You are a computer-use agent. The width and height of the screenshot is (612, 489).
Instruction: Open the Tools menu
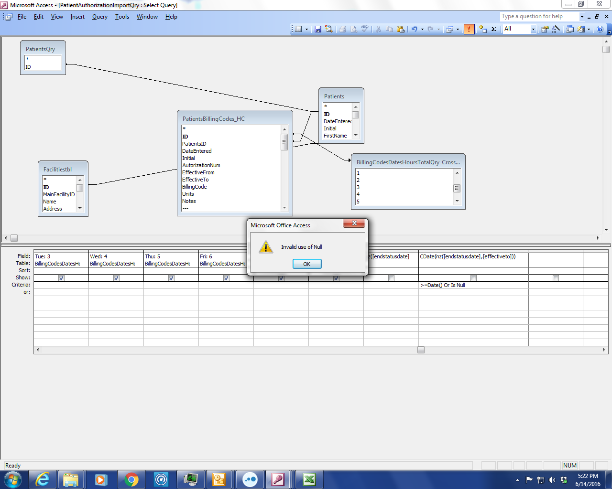122,17
